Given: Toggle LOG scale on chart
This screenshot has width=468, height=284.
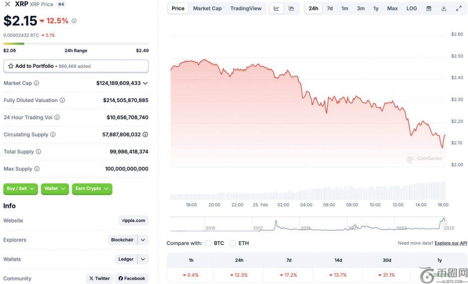Looking at the screenshot, I should tap(411, 9).
